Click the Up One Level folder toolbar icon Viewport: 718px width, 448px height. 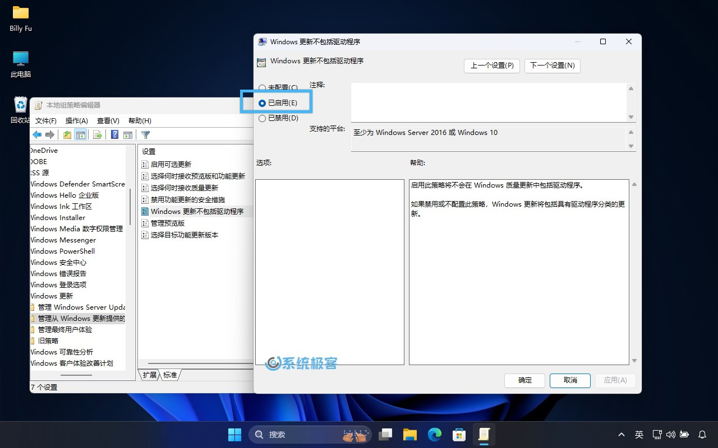pyautogui.click(x=67, y=134)
